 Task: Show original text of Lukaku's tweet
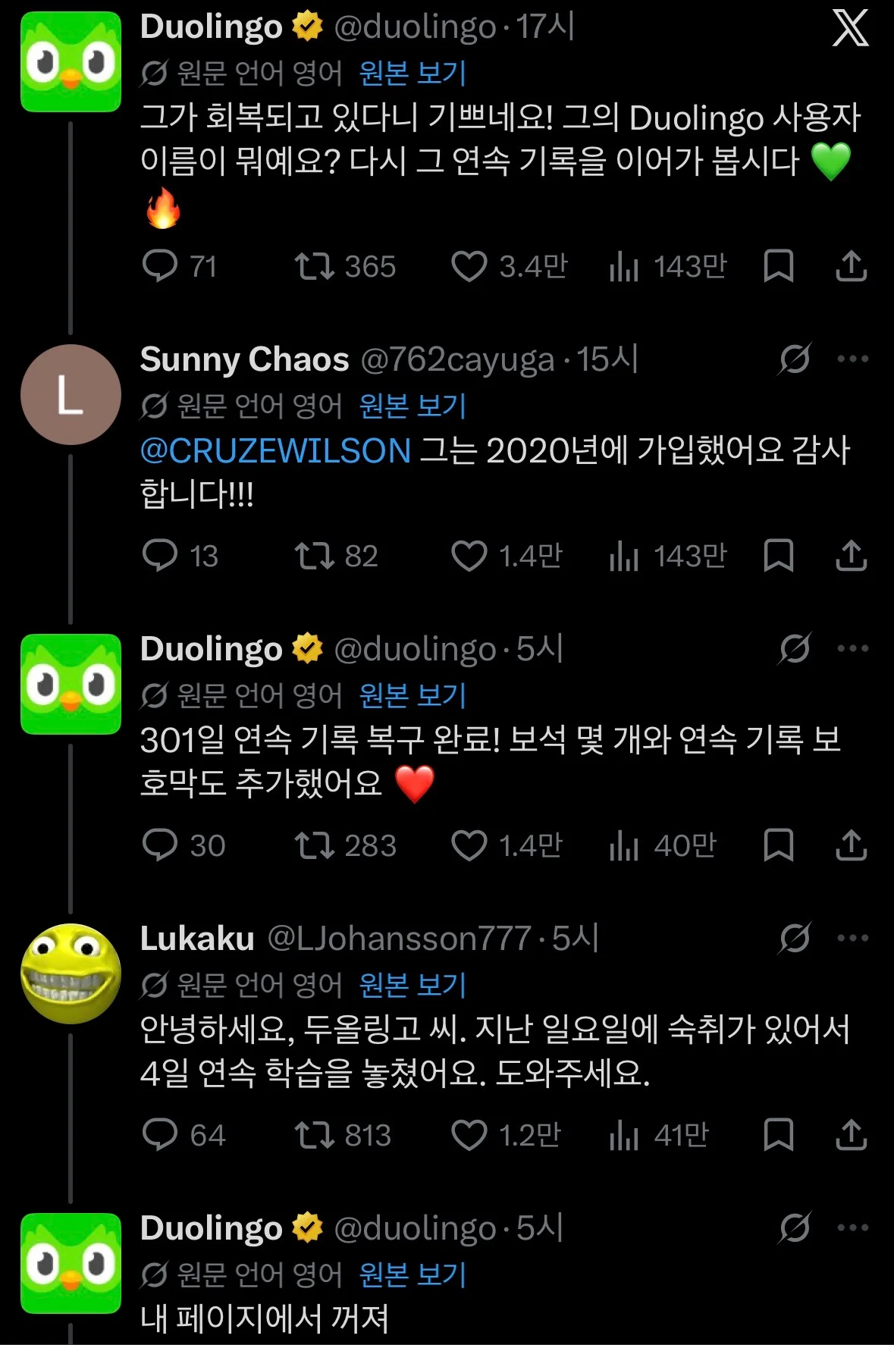[x=412, y=985]
